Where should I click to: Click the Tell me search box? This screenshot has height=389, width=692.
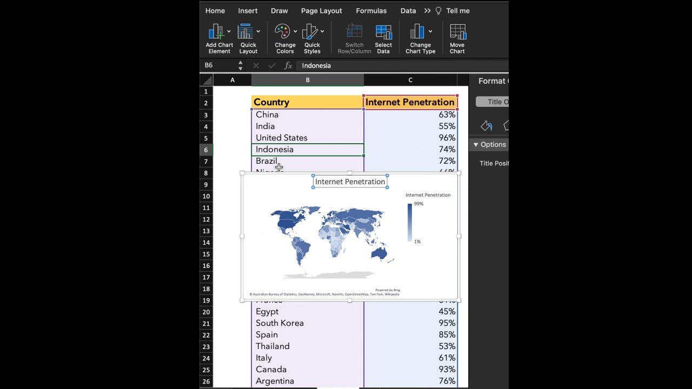click(x=458, y=11)
